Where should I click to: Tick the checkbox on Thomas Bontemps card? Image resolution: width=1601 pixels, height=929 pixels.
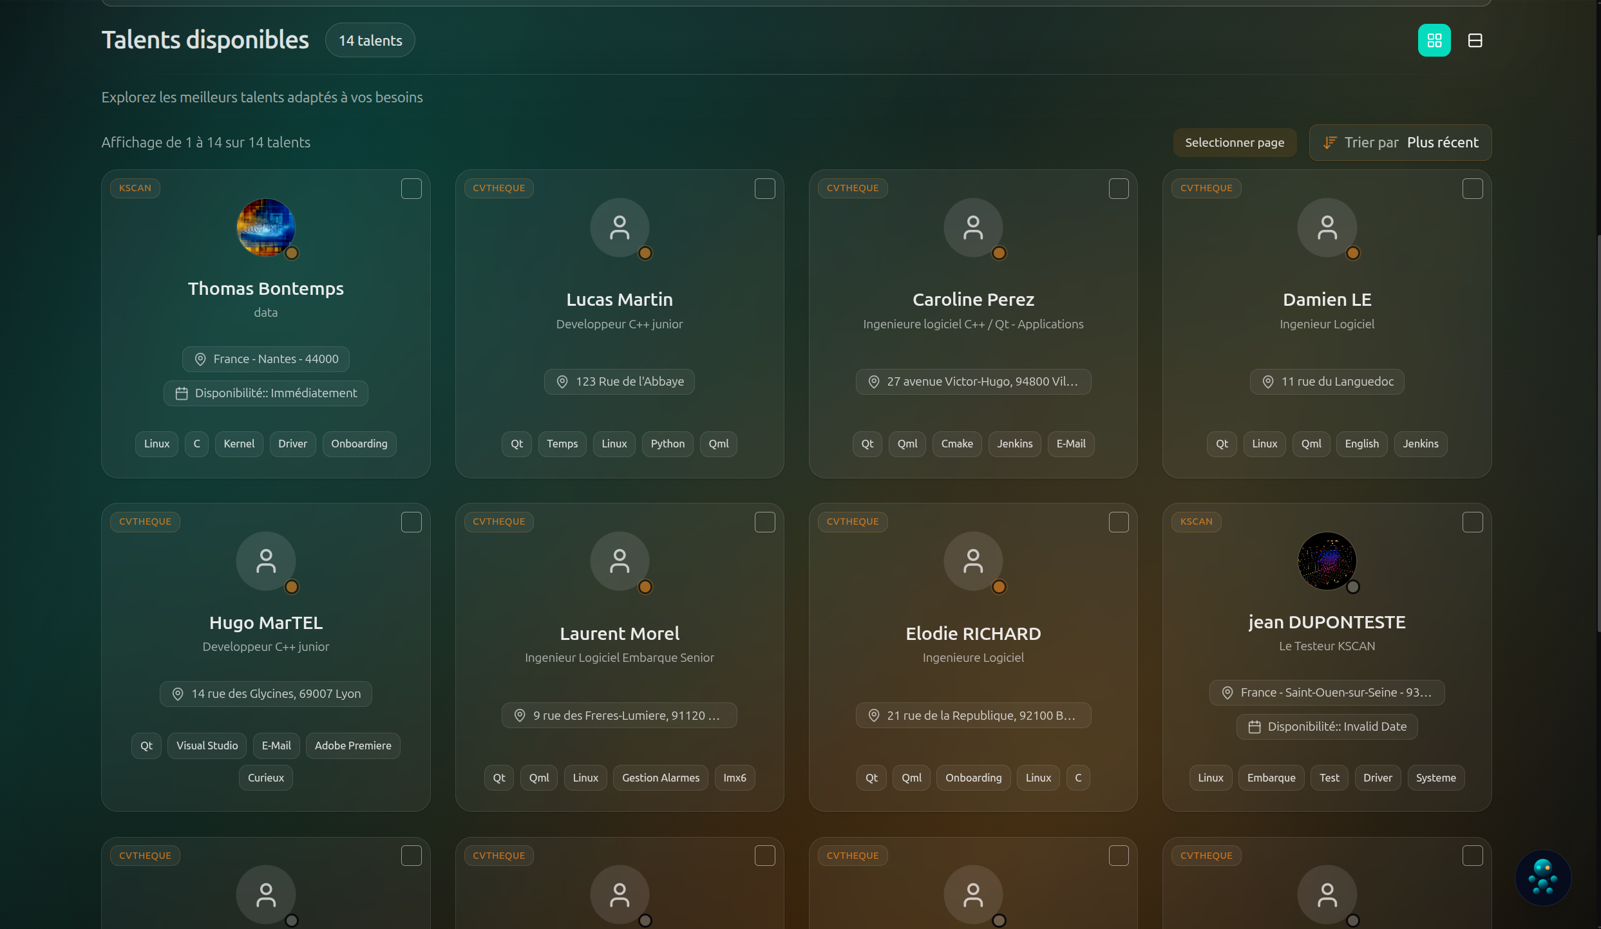click(411, 189)
